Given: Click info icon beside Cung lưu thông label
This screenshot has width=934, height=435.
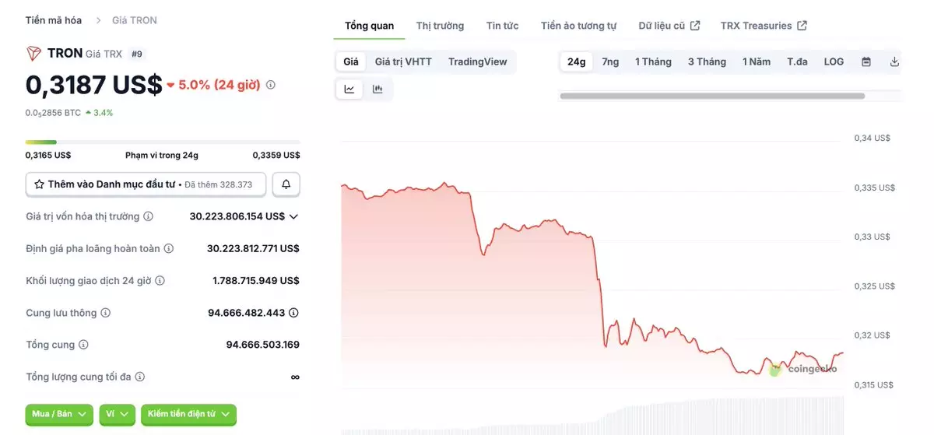Looking at the screenshot, I should click(x=106, y=313).
